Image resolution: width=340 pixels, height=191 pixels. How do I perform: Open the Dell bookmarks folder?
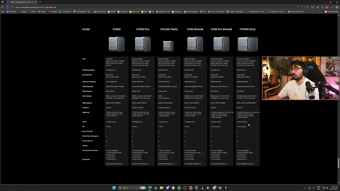click(144, 12)
